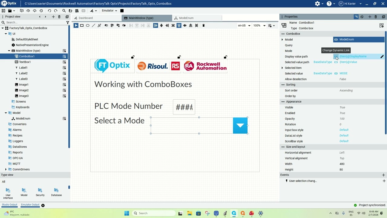The height and width of the screenshot is (218, 387).
Task: Open the Studio Output tab
Action: pos(10,205)
